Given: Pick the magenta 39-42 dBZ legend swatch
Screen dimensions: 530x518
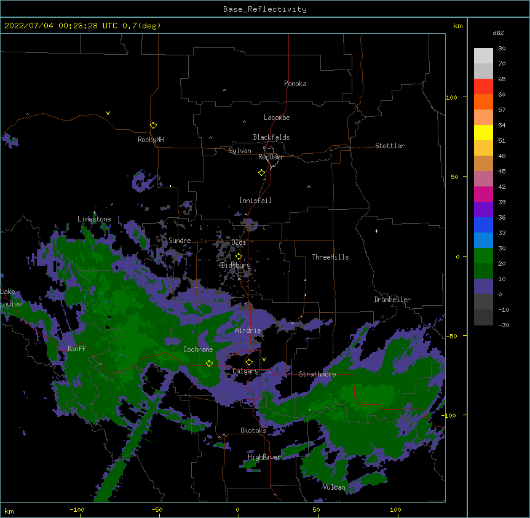Looking at the screenshot, I should [x=483, y=194].
